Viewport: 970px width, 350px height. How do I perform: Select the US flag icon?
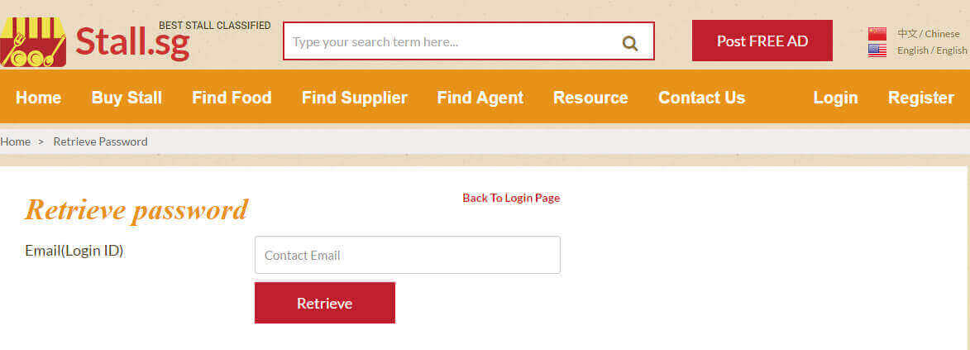pyautogui.click(x=877, y=50)
